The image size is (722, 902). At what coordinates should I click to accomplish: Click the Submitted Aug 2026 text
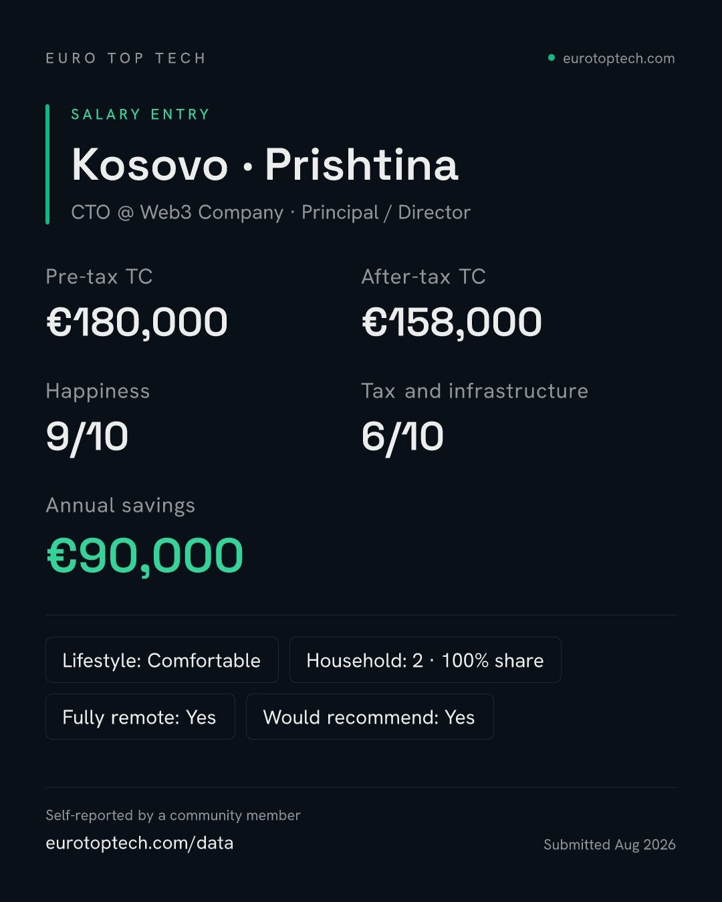pos(610,845)
